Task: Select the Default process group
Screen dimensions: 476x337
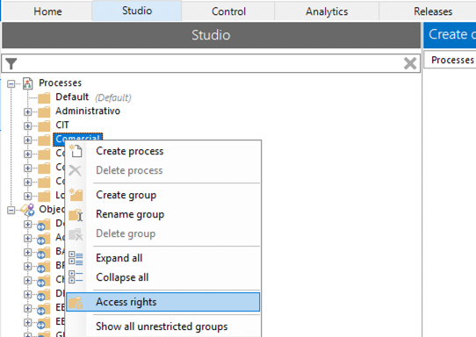Action: [72, 97]
